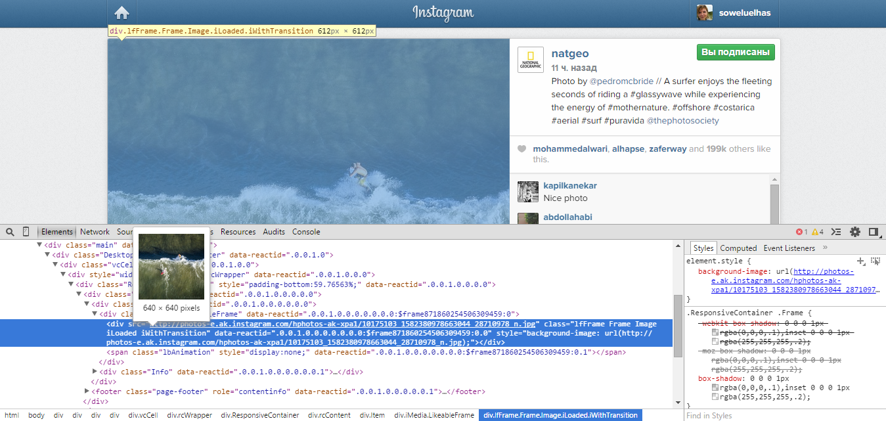Screen dimensions: 886x421
Task: Click the Find in Styles field
Action: tap(782, 415)
